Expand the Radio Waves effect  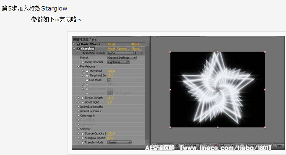point(74,44)
